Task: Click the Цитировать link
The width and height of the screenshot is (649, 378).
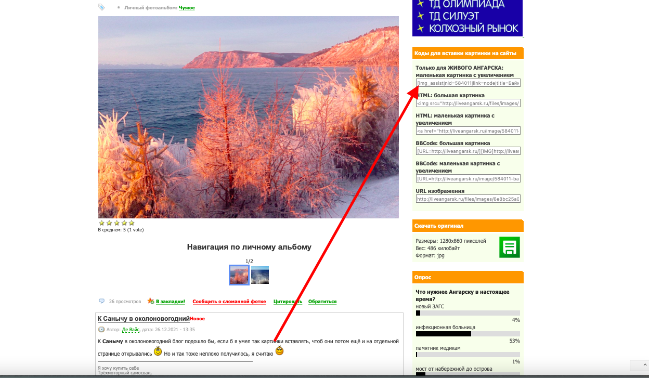Action: coord(288,302)
